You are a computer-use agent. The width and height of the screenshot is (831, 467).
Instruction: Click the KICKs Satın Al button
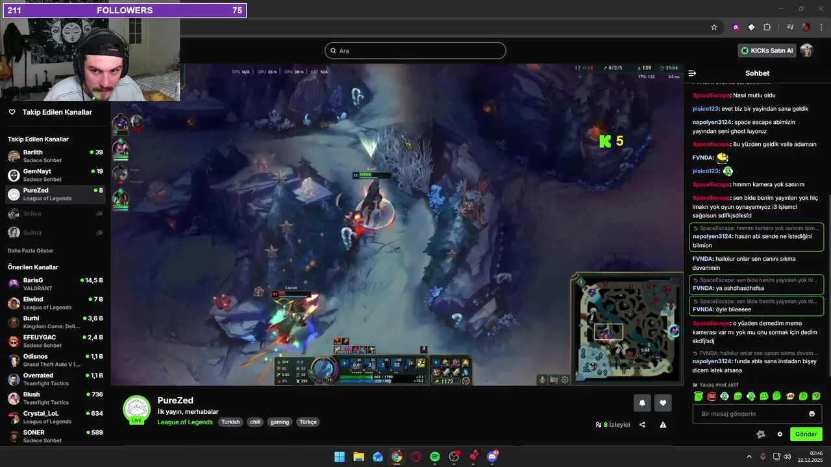(x=767, y=51)
